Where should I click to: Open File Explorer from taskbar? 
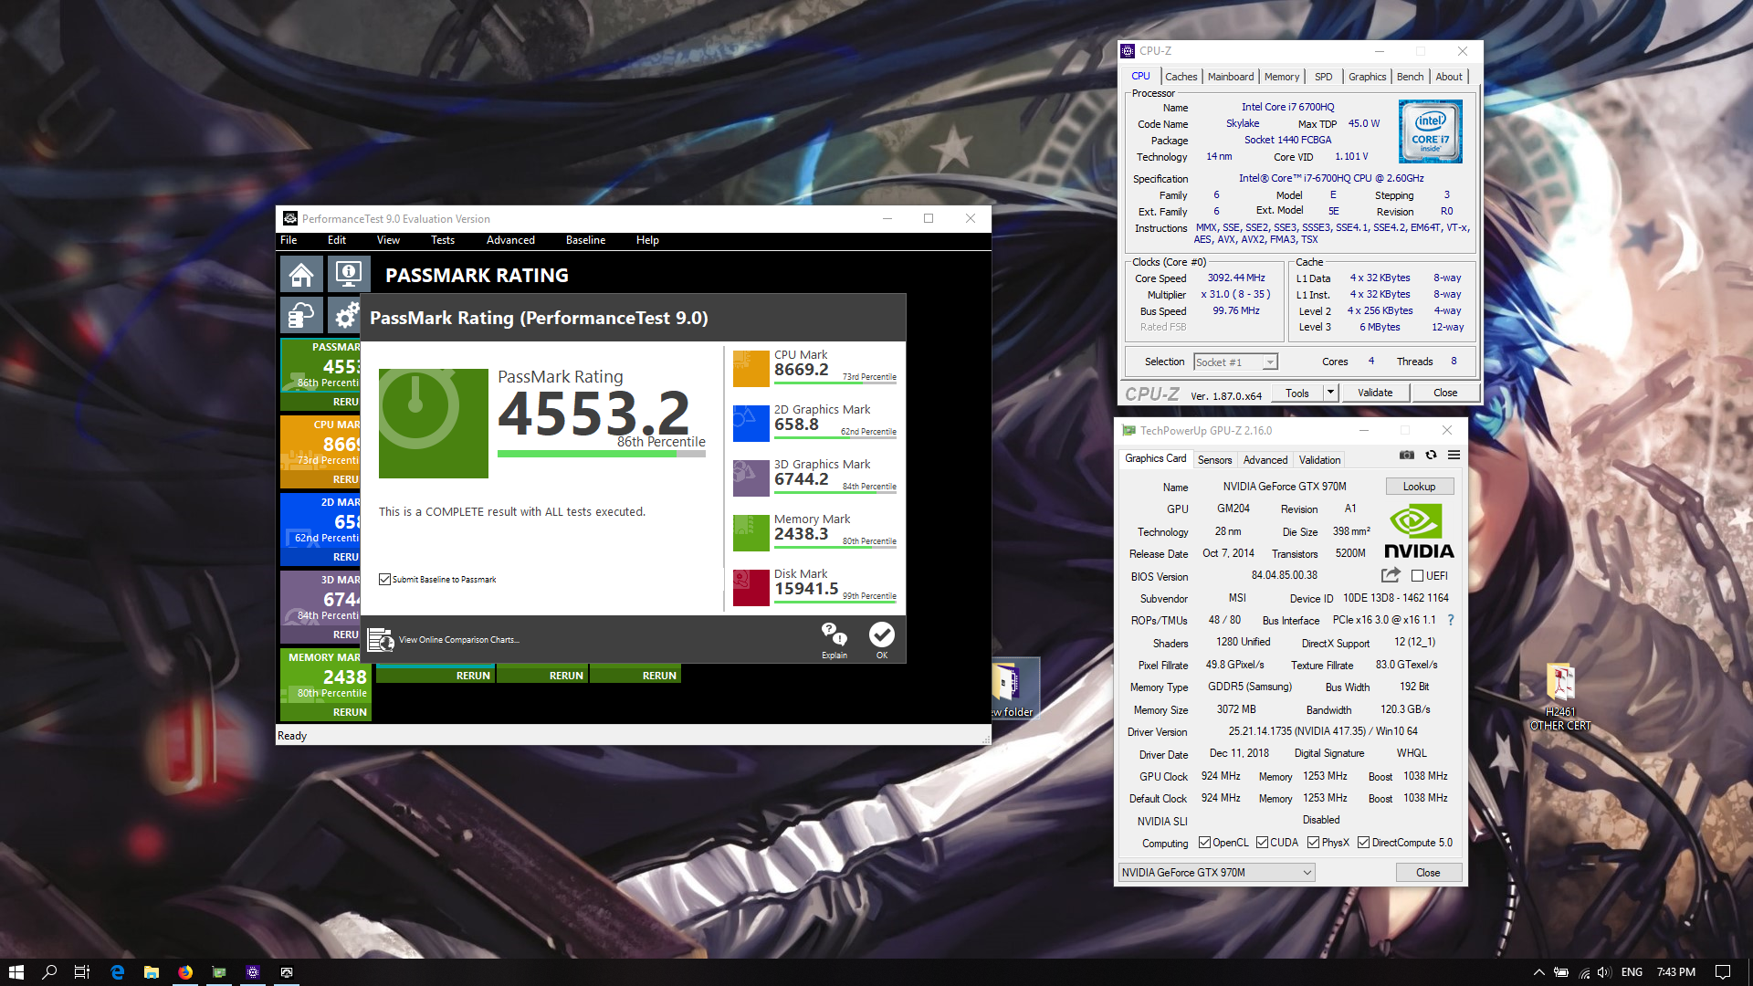(151, 972)
